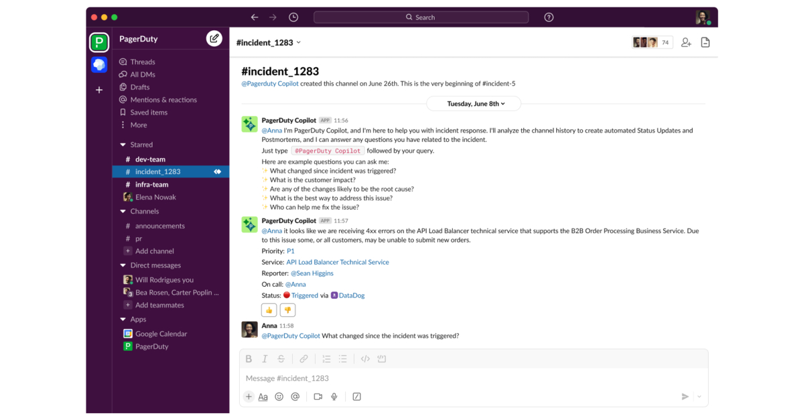Click the compose new message pencil icon

point(214,38)
